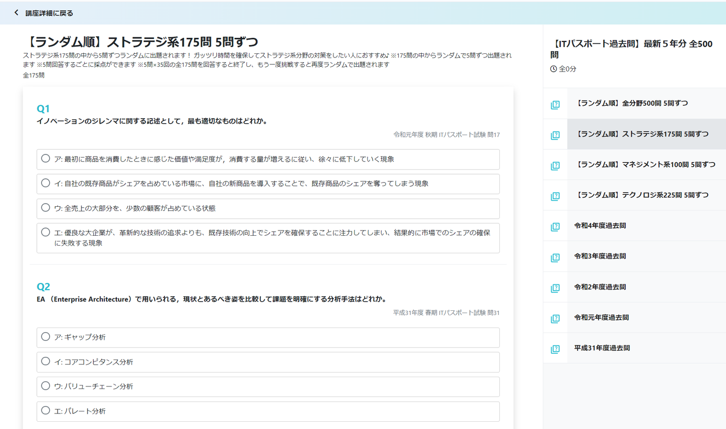Click the Q1 heading label
Viewport: 726px width, 429px height.
(x=43, y=108)
